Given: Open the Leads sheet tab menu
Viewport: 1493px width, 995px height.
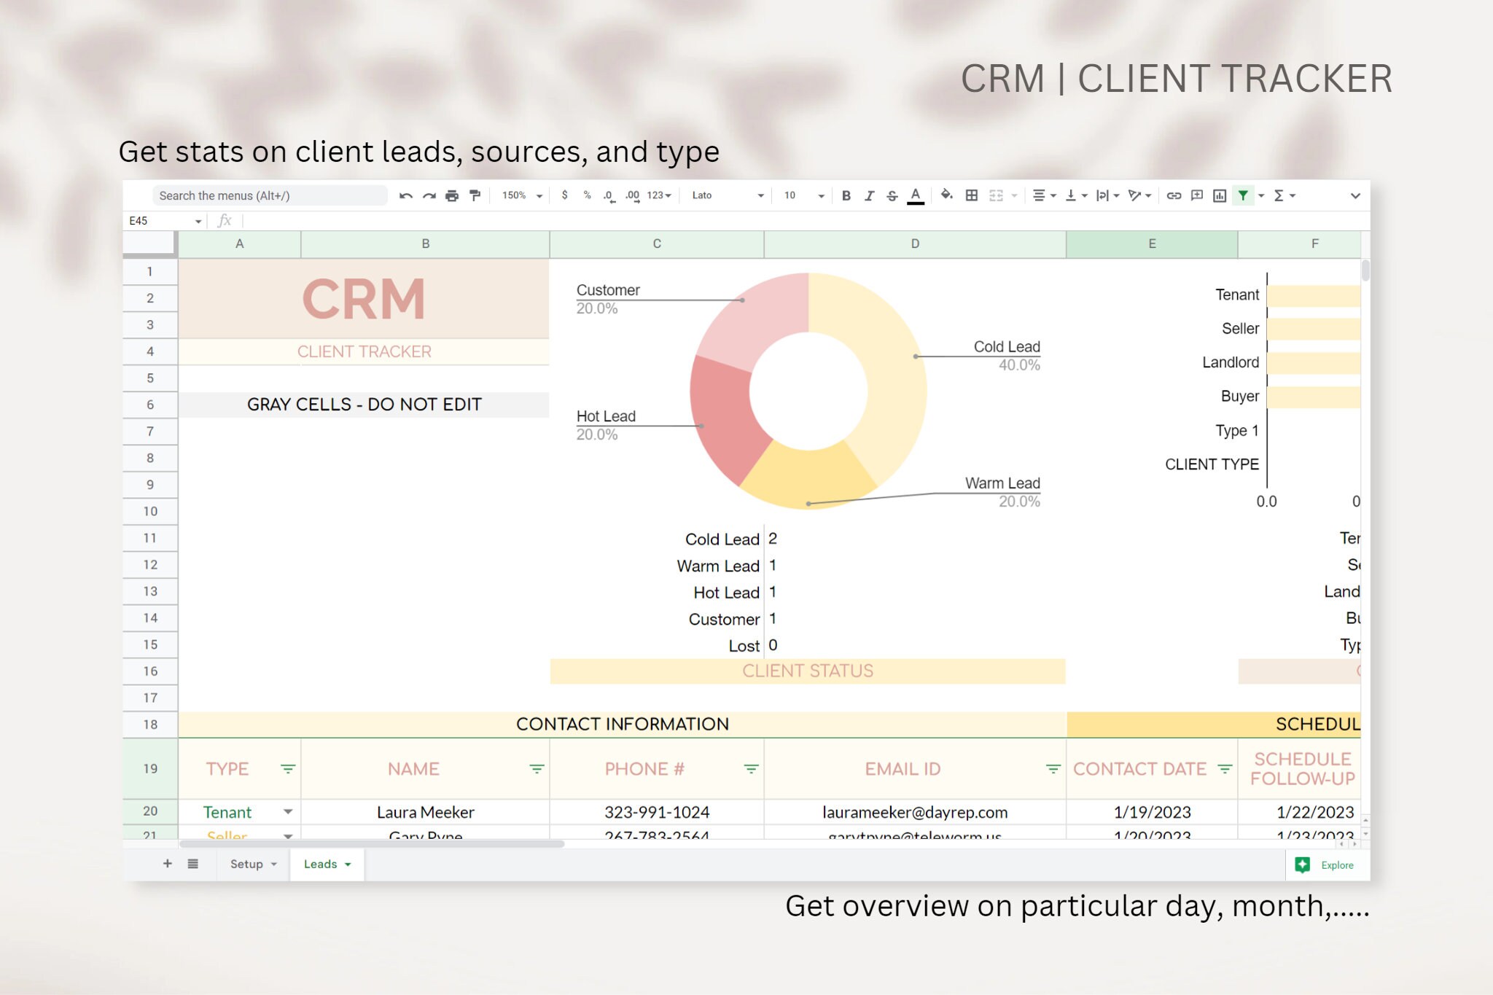Looking at the screenshot, I should [348, 864].
